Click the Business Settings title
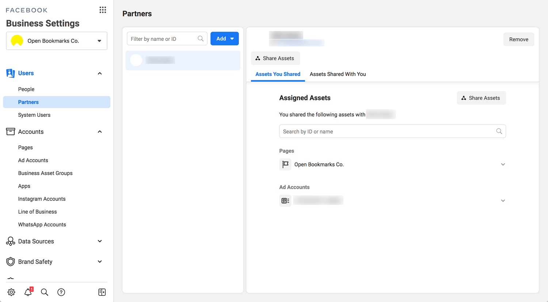Viewport: 548px width, 302px height. pos(43,23)
